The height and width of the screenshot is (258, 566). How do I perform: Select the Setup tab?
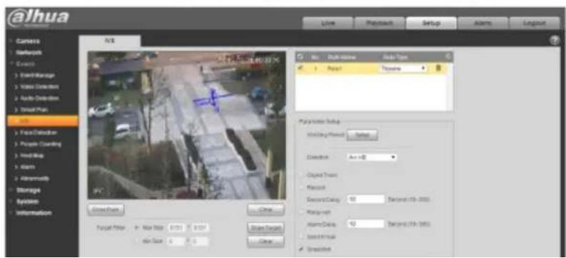point(431,23)
